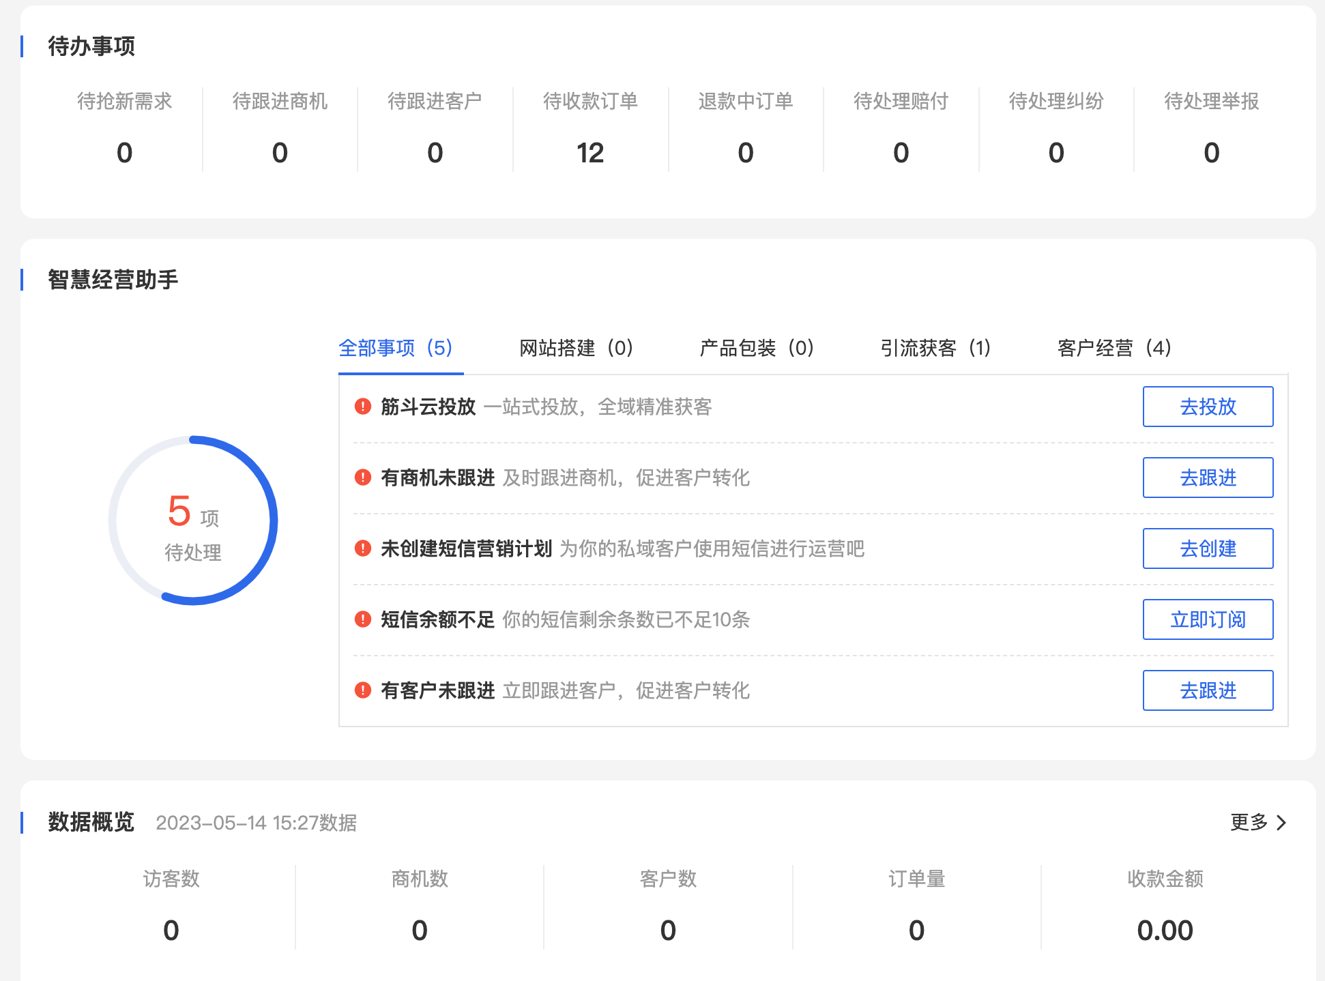Screen dimensions: 1325x981
Task: Click the 未创建短信营销计划 item title
Action: pos(466,548)
